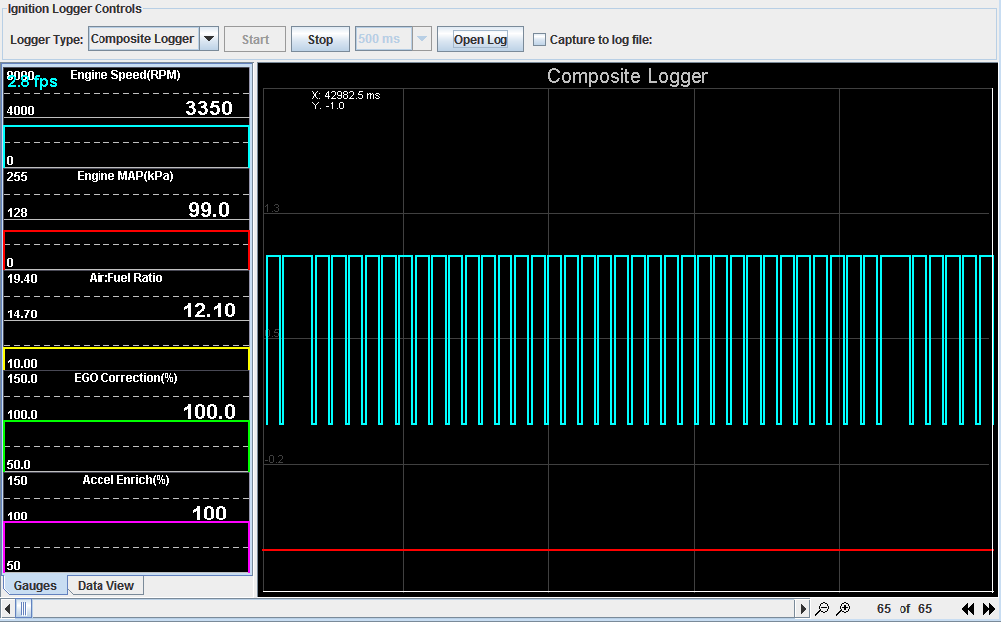Click the zoom out magnifier icon
This screenshot has height=622, width=1001.
click(x=822, y=608)
